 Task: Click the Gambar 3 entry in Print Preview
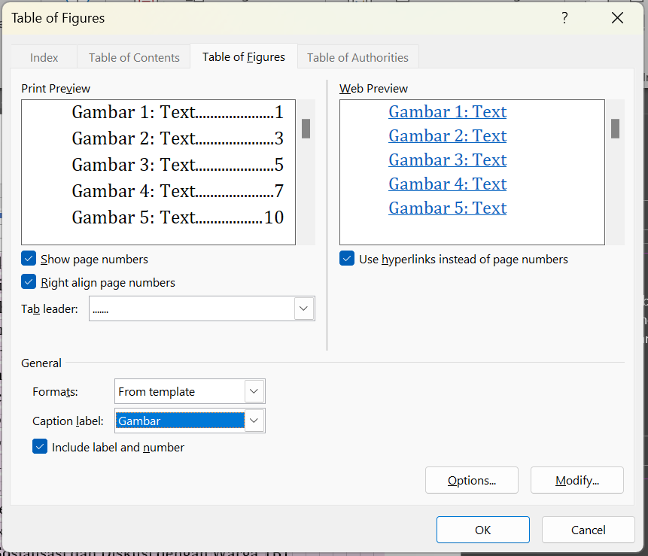(x=178, y=165)
